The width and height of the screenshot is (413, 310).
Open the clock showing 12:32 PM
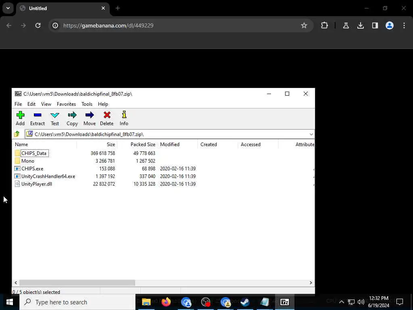[378, 302]
